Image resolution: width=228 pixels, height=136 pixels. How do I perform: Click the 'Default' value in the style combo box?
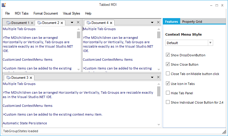click(x=172, y=43)
